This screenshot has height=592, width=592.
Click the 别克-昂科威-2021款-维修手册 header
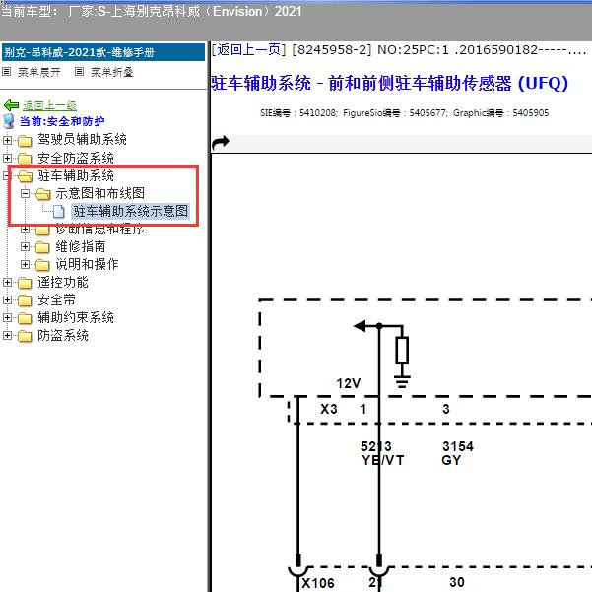pos(103,52)
